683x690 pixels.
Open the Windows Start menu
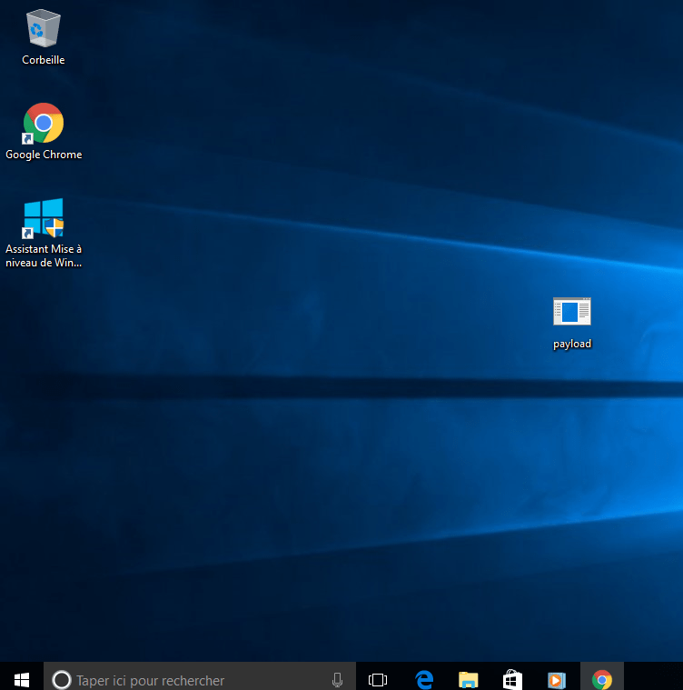pos(21,679)
